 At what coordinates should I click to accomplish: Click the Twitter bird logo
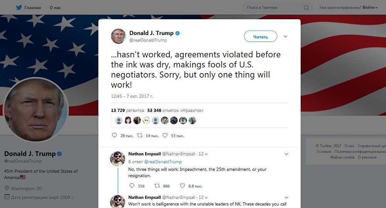pos(19,8)
